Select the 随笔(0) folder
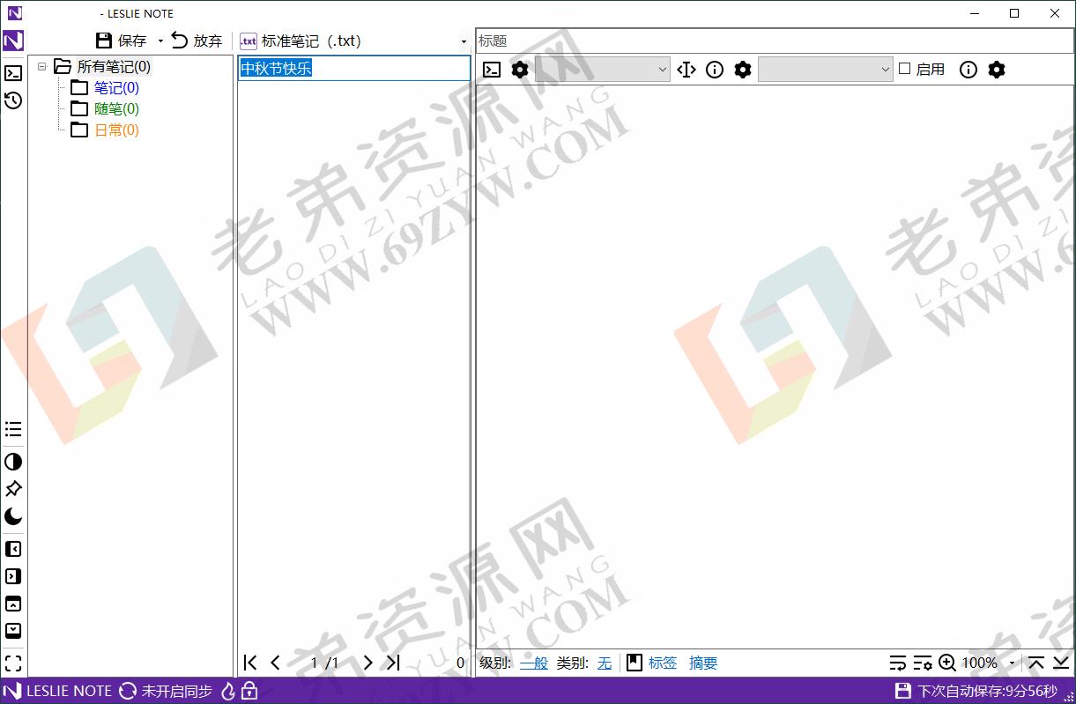This screenshot has width=1076, height=704. [x=117, y=108]
